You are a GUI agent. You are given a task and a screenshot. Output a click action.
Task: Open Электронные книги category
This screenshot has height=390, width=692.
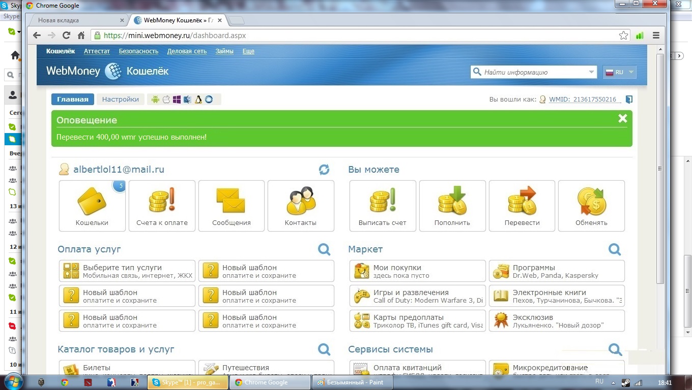click(557, 296)
